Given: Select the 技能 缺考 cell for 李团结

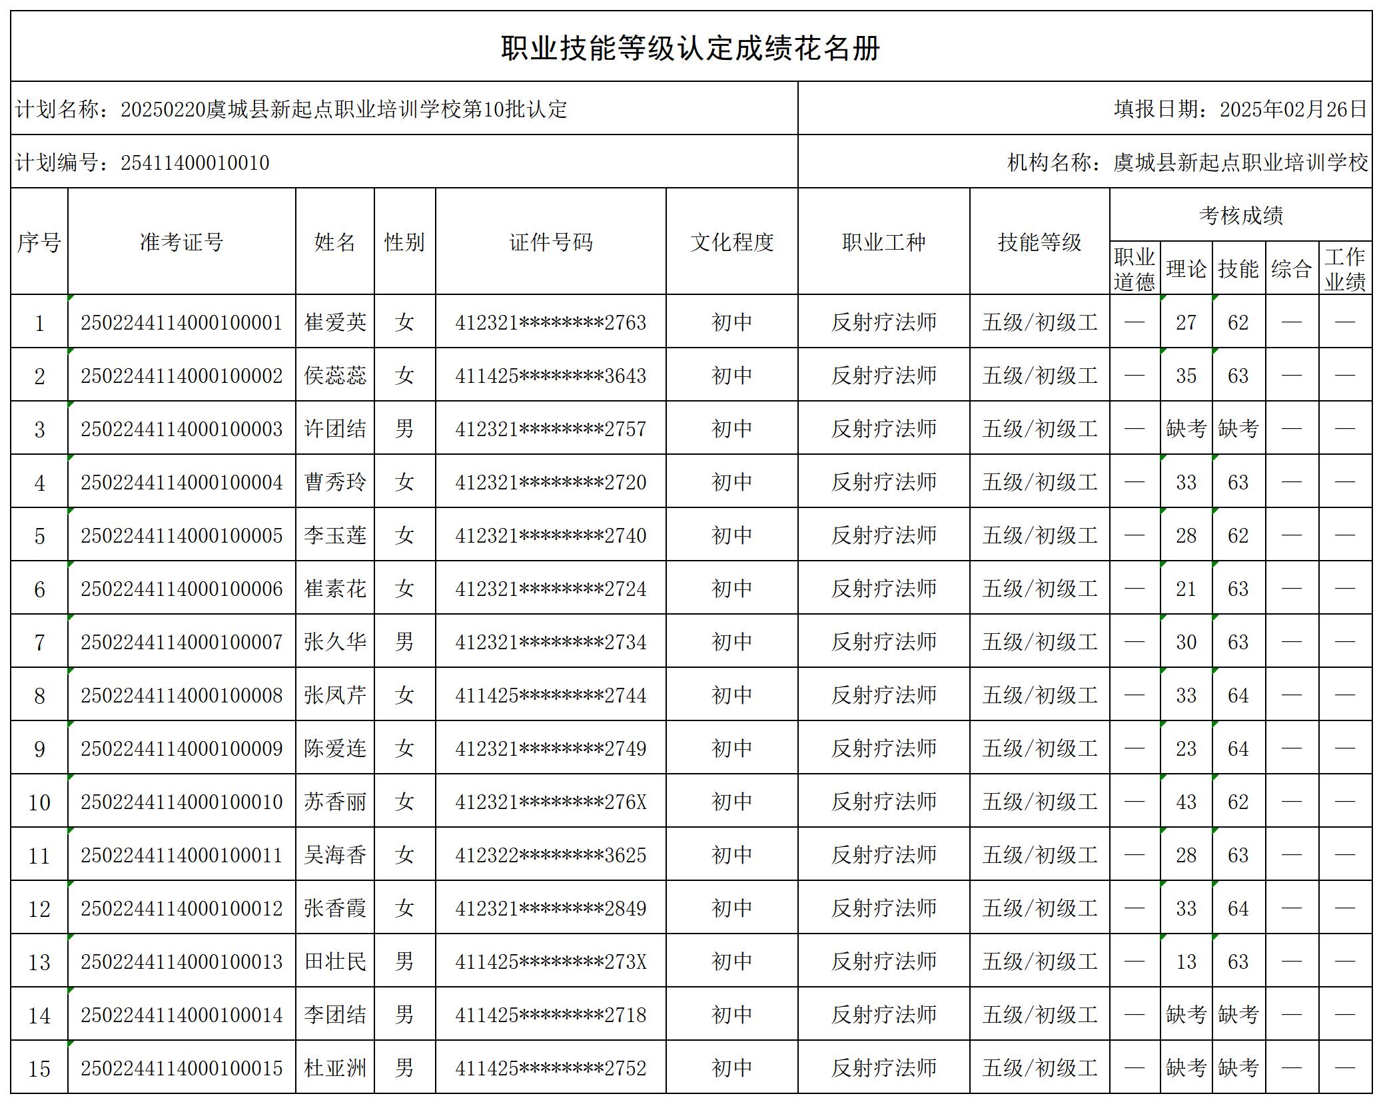Looking at the screenshot, I should [1238, 1015].
